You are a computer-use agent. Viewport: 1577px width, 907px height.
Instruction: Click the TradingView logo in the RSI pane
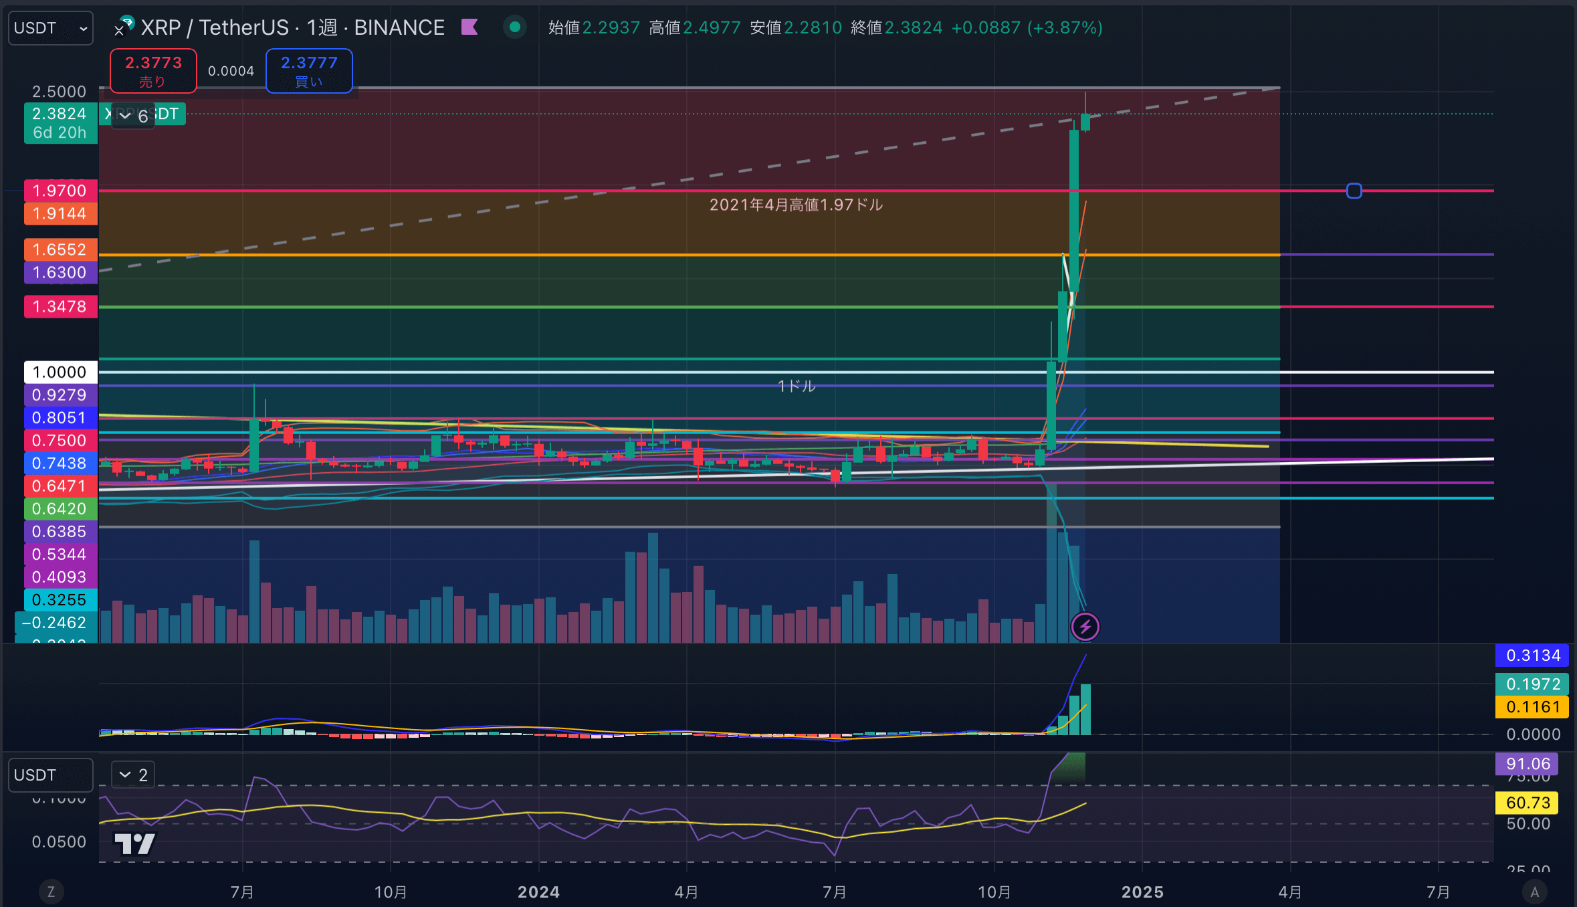(x=134, y=843)
